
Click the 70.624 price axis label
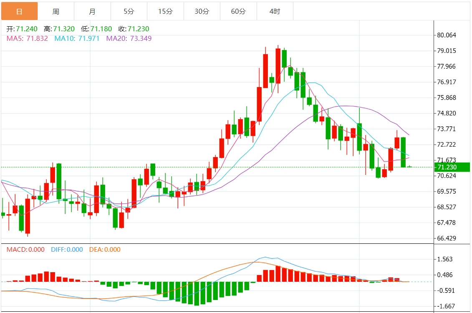tap(447, 176)
